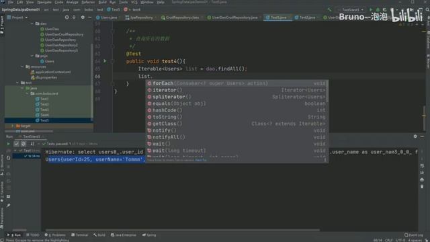Open the Refactor menu

pyautogui.click(x=88, y=2)
